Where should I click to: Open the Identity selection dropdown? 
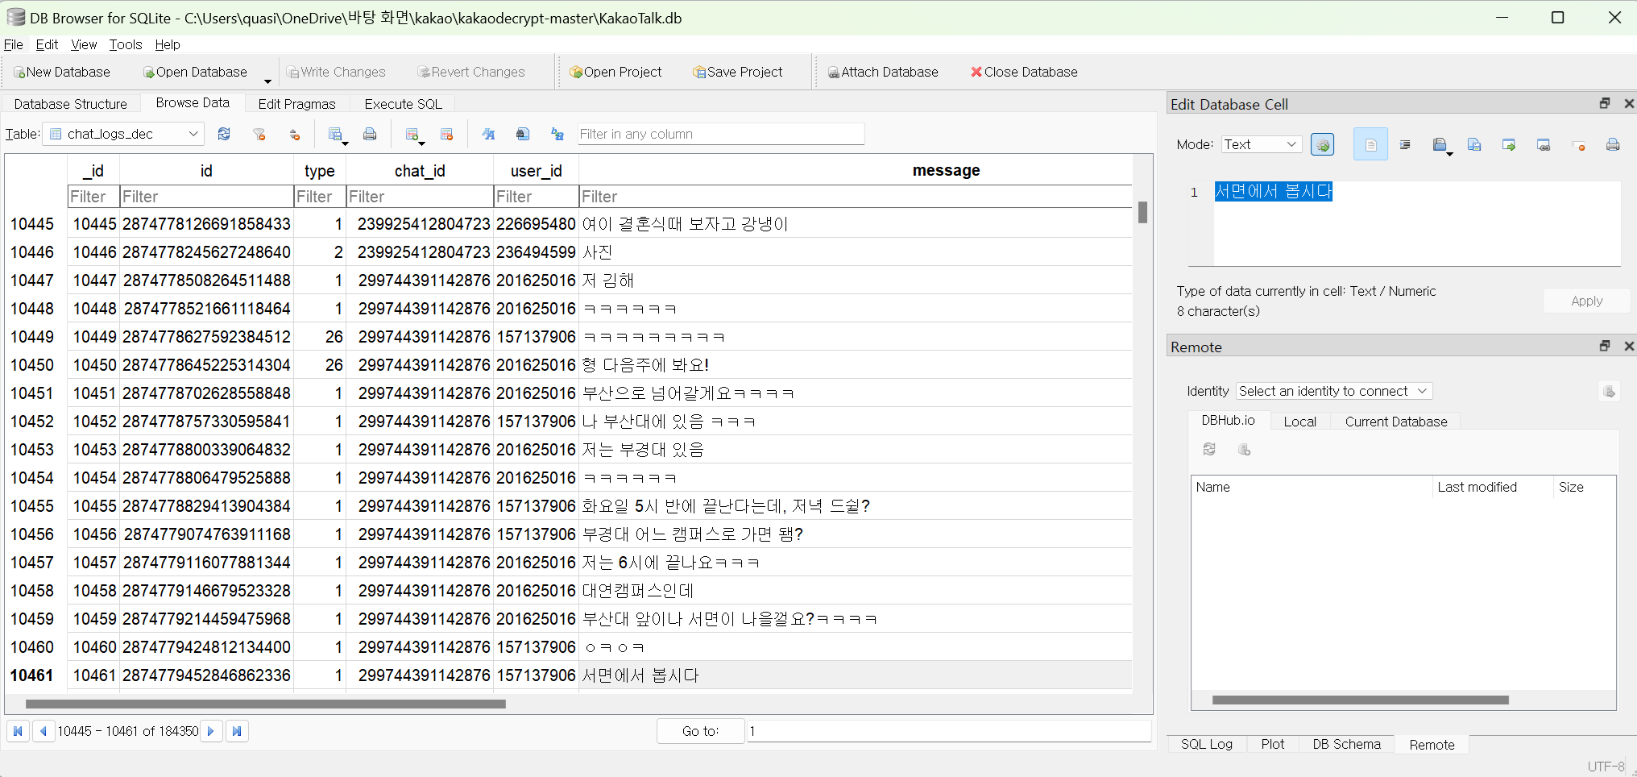coord(1333,391)
